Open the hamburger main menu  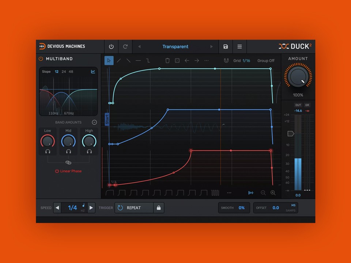click(x=239, y=46)
